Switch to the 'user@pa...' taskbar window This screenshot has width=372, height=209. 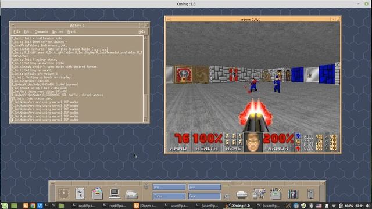pos(176,206)
